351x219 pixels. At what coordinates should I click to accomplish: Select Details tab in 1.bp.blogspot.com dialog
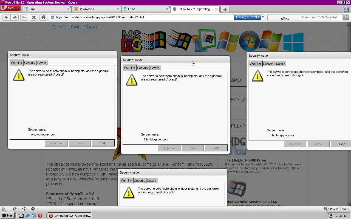point(155,68)
